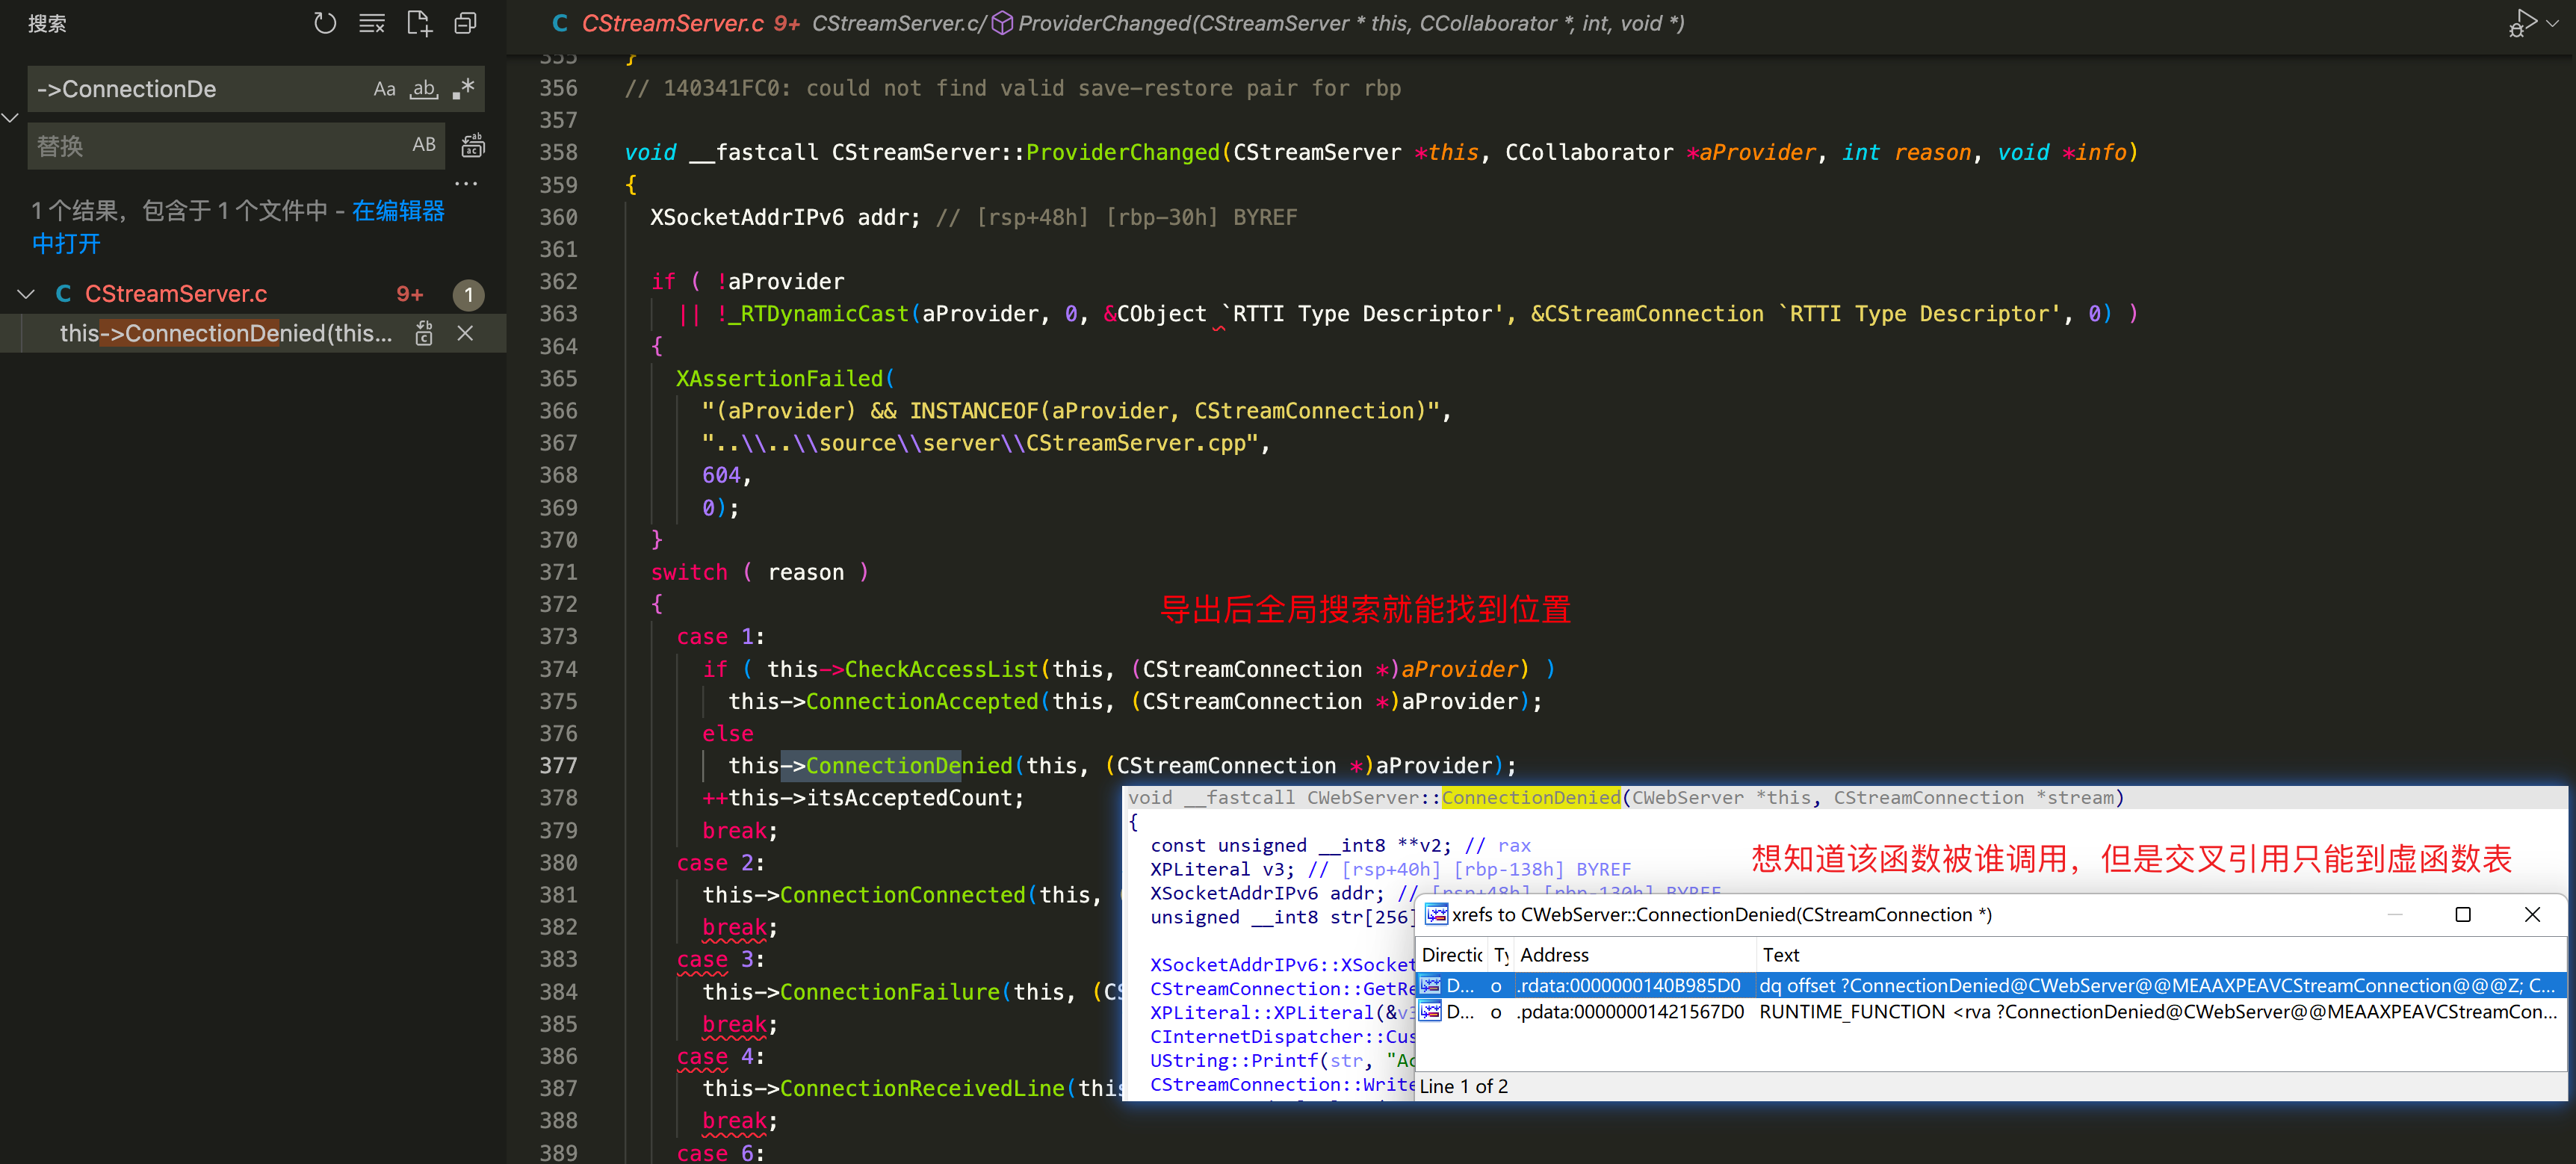This screenshot has height=1164, width=2576.
Task: Click the result count badge 1
Action: click(468, 295)
